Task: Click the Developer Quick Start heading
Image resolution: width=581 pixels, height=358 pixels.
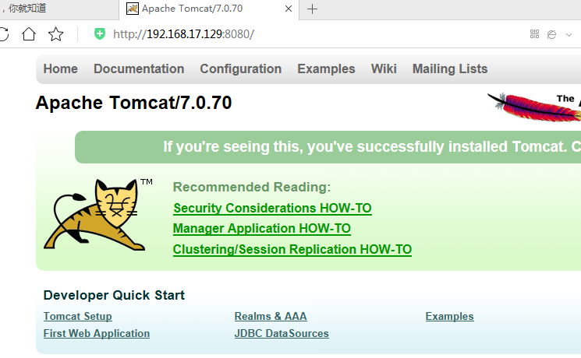Action: coord(114,295)
